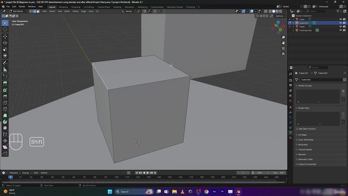Select the Shear tool
The height and width of the screenshot is (196, 348).
coord(5,147)
